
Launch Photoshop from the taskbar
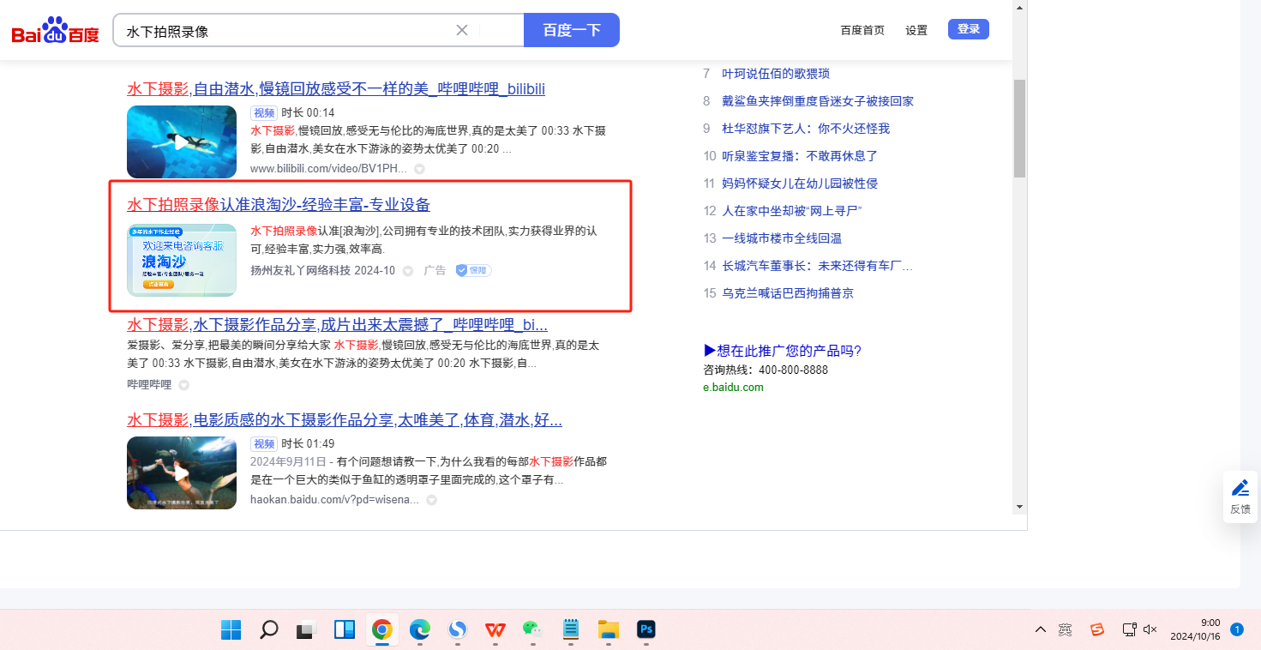(x=646, y=630)
